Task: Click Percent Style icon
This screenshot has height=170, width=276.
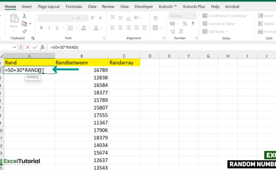Action: pos(185,24)
